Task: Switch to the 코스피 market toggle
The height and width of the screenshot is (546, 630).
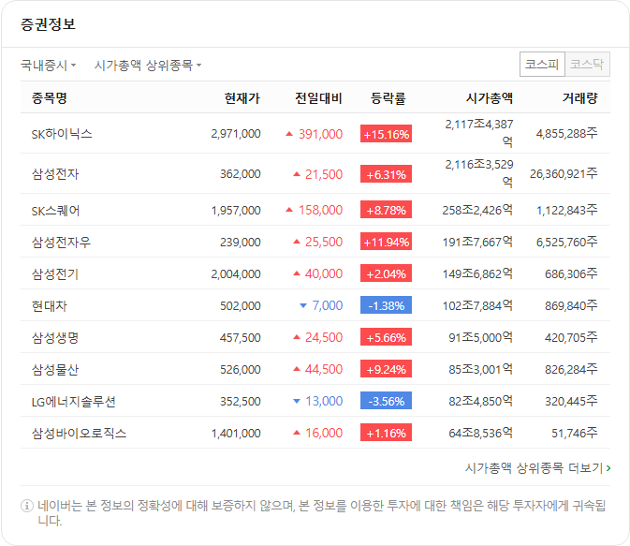Action: click(542, 65)
